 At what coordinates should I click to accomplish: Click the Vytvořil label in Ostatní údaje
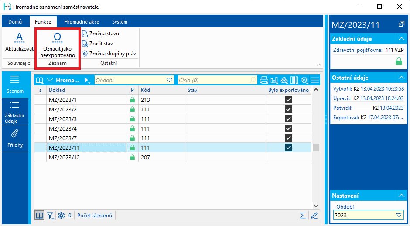pos(342,89)
